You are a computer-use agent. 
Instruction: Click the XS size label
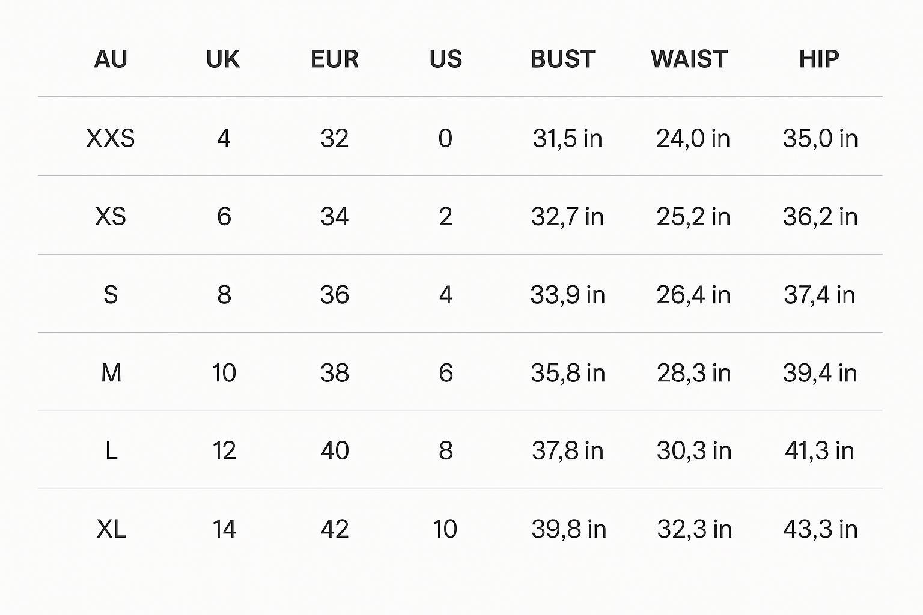coord(111,217)
